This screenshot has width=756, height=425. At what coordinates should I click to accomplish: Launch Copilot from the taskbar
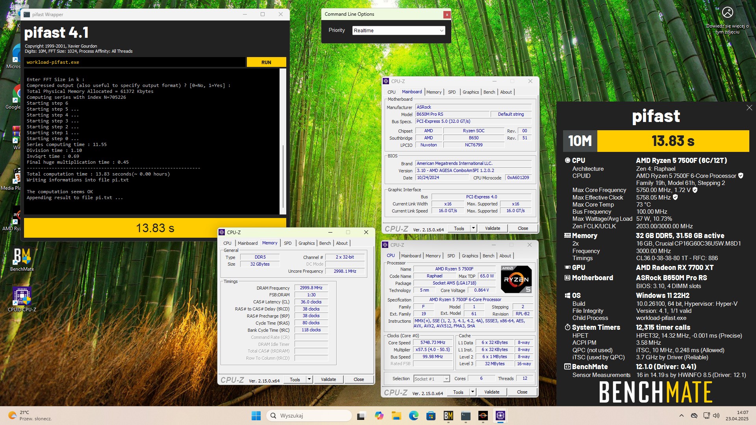coord(379,416)
